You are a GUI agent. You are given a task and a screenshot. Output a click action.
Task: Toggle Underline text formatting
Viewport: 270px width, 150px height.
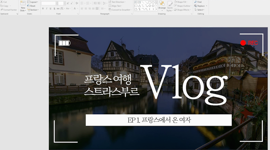[x=50, y=9]
